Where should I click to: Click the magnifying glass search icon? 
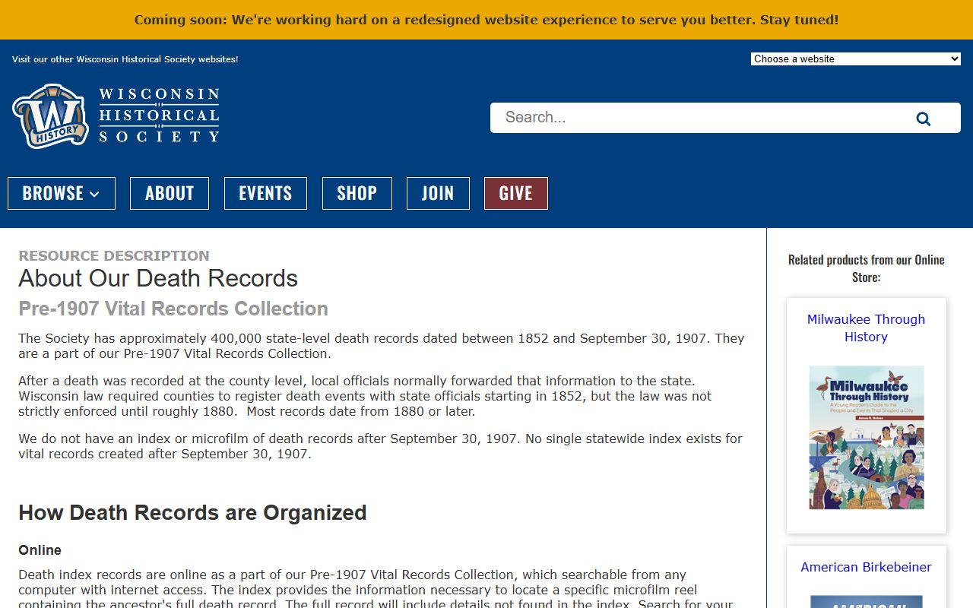coord(924,119)
